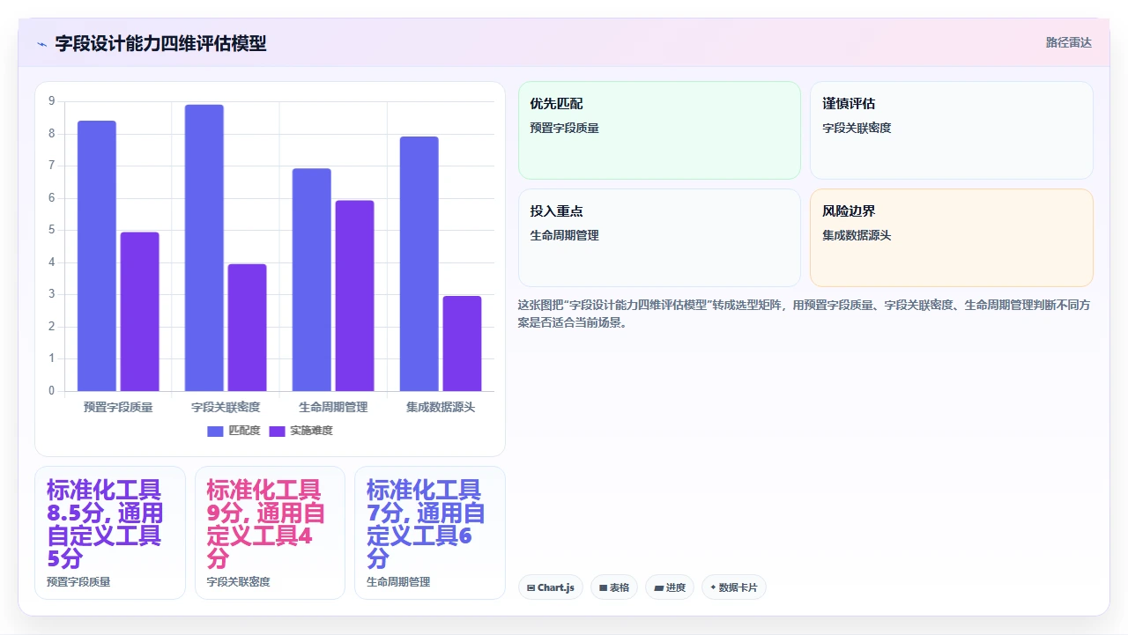Open the 投入重点 quadrant card
The width and height of the screenshot is (1128, 635).
[x=659, y=238]
